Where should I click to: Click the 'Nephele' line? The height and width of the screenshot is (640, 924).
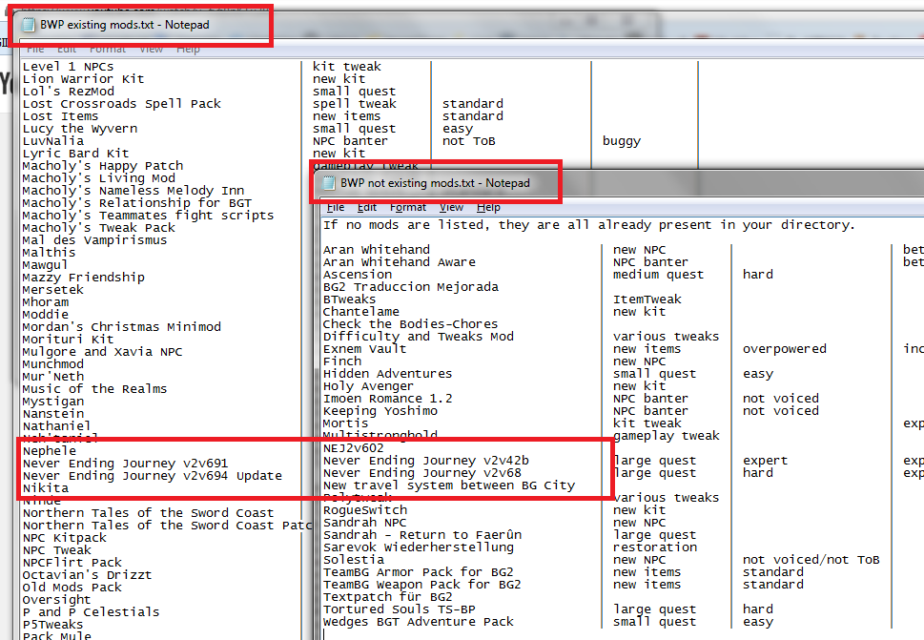pyautogui.click(x=50, y=451)
